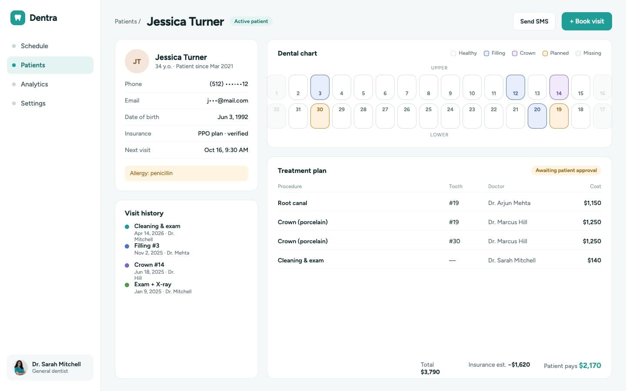Image resolution: width=626 pixels, height=391 pixels.
Task: Select lower tooth 30 marked as planned
Action: [320, 116]
